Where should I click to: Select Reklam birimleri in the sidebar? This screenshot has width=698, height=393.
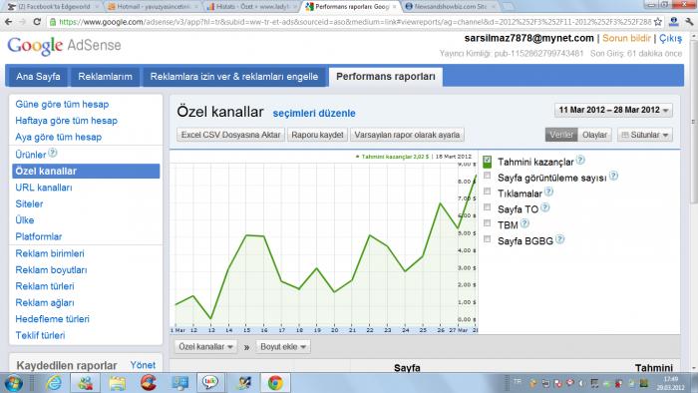click(50, 253)
